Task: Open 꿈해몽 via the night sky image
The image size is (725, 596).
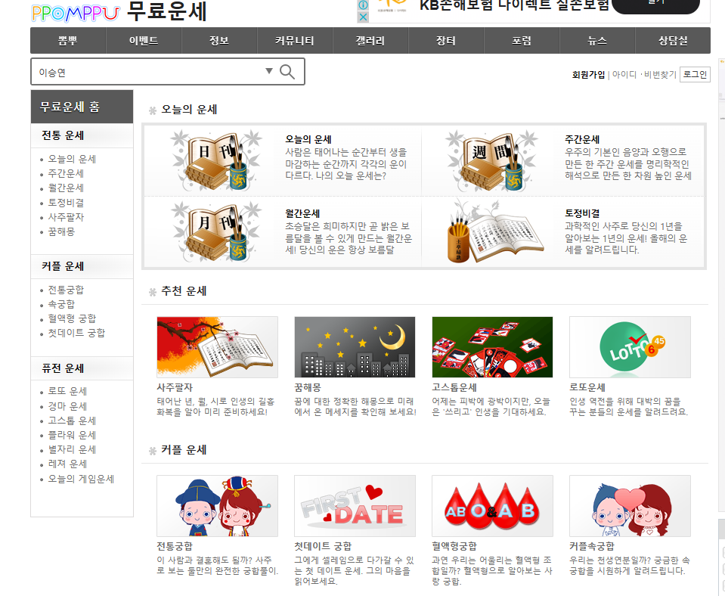Action: (x=355, y=346)
